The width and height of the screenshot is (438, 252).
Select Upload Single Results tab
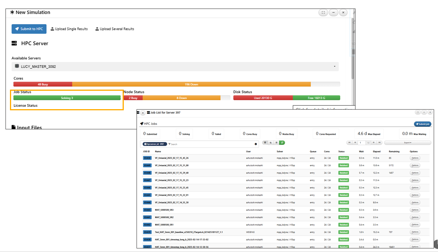pyautogui.click(x=69, y=29)
